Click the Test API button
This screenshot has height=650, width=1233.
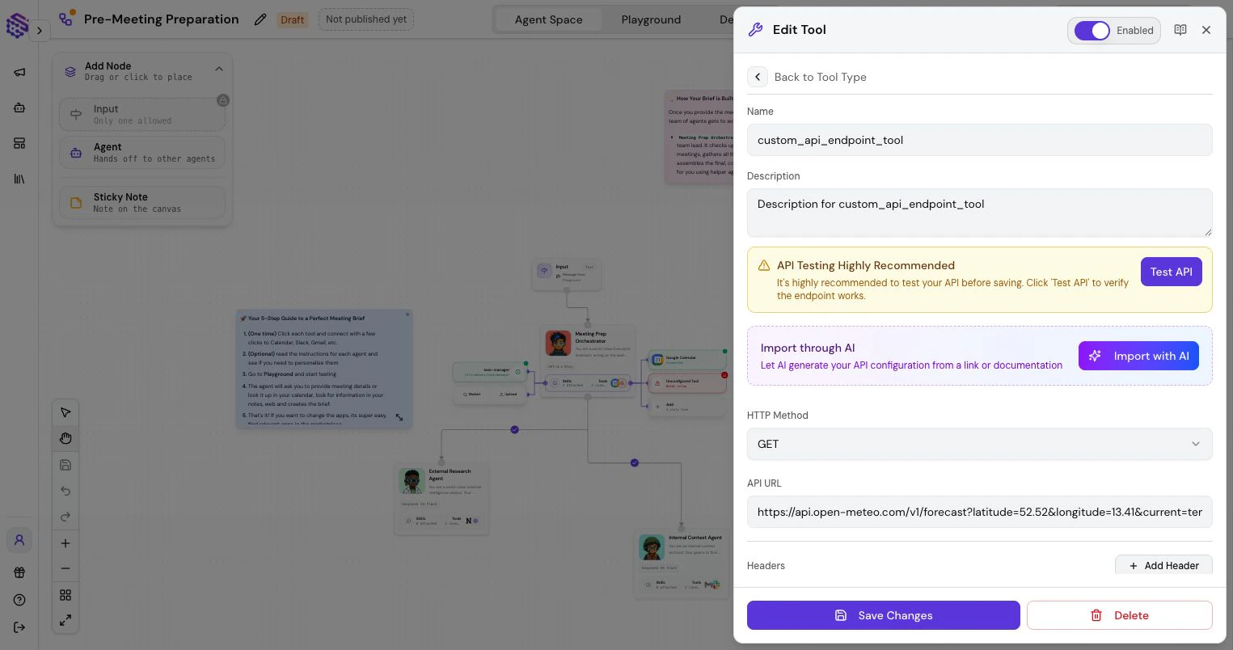click(x=1171, y=272)
